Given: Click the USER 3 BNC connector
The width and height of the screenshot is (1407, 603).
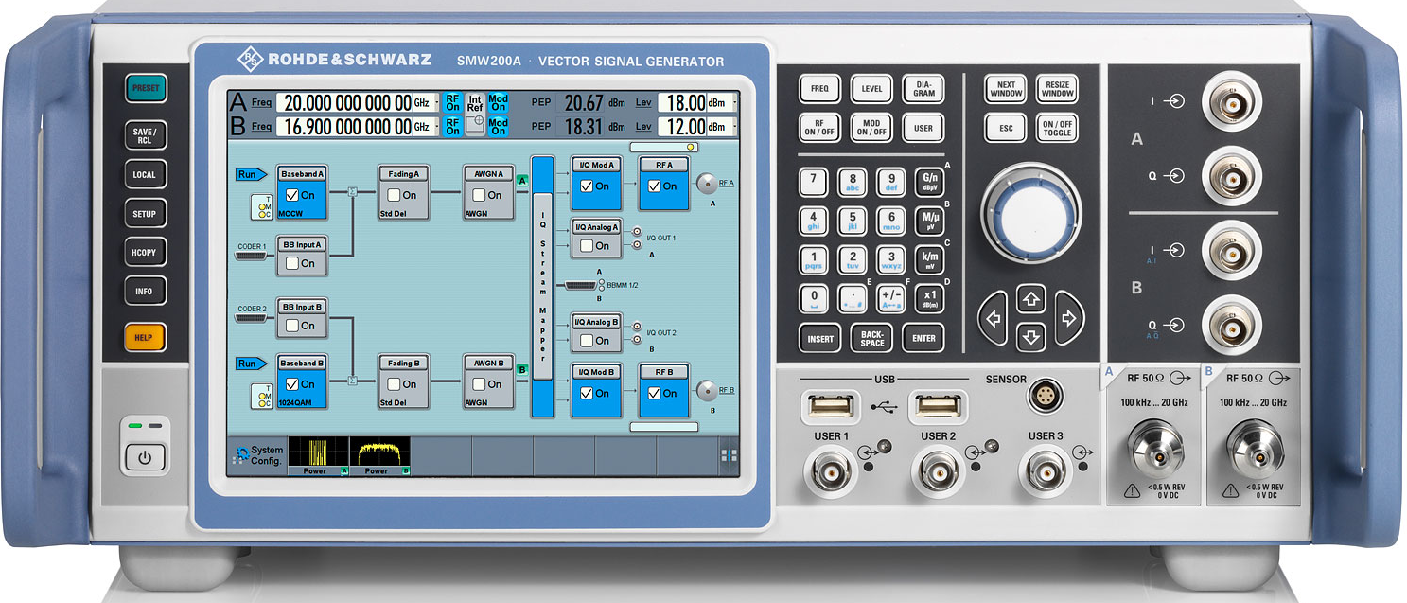Looking at the screenshot, I should [1046, 470].
